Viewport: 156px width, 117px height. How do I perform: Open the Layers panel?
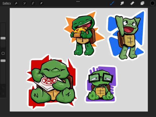point(142,3)
